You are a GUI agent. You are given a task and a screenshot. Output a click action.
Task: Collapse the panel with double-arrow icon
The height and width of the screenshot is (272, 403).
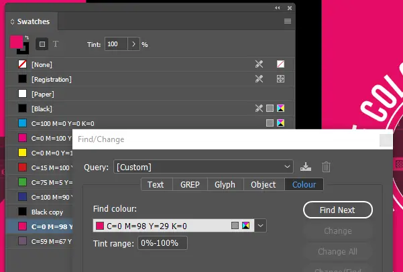point(278,8)
